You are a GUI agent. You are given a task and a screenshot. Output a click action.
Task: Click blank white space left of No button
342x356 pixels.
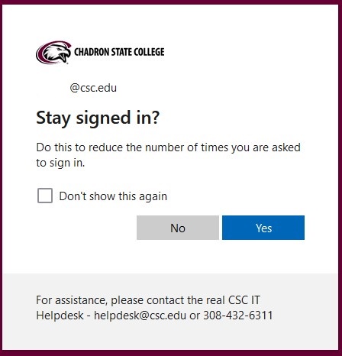click(86, 228)
